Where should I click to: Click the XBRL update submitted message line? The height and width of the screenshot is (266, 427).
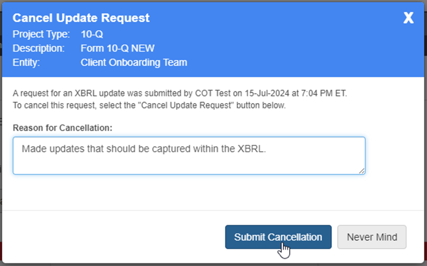pos(180,94)
